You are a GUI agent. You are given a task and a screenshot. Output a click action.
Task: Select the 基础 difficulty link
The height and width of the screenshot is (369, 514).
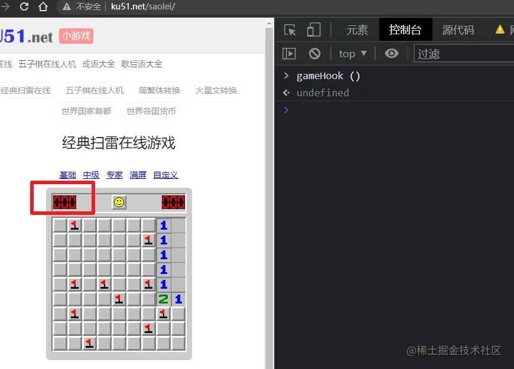click(68, 175)
